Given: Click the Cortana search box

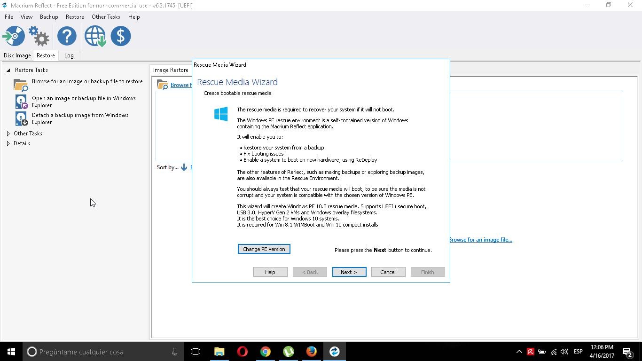Looking at the screenshot, I should (x=103, y=352).
